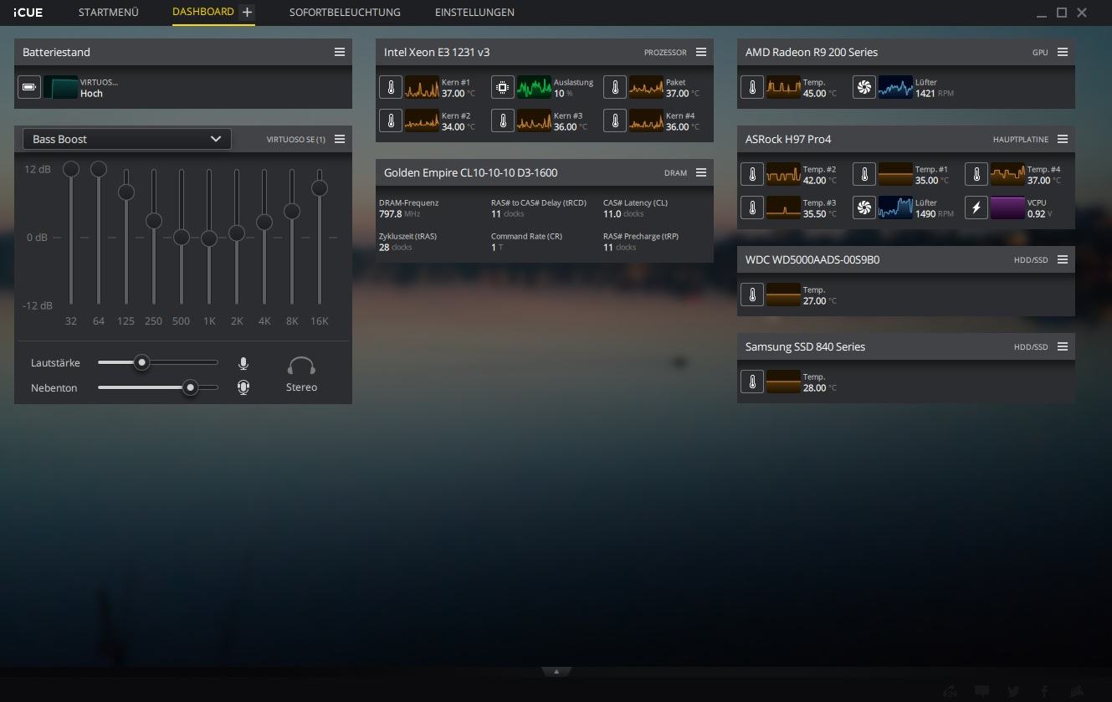Click the Zykluszeit (tRAS) 28 clocks value
This screenshot has height=702, width=1112.
coord(396,248)
